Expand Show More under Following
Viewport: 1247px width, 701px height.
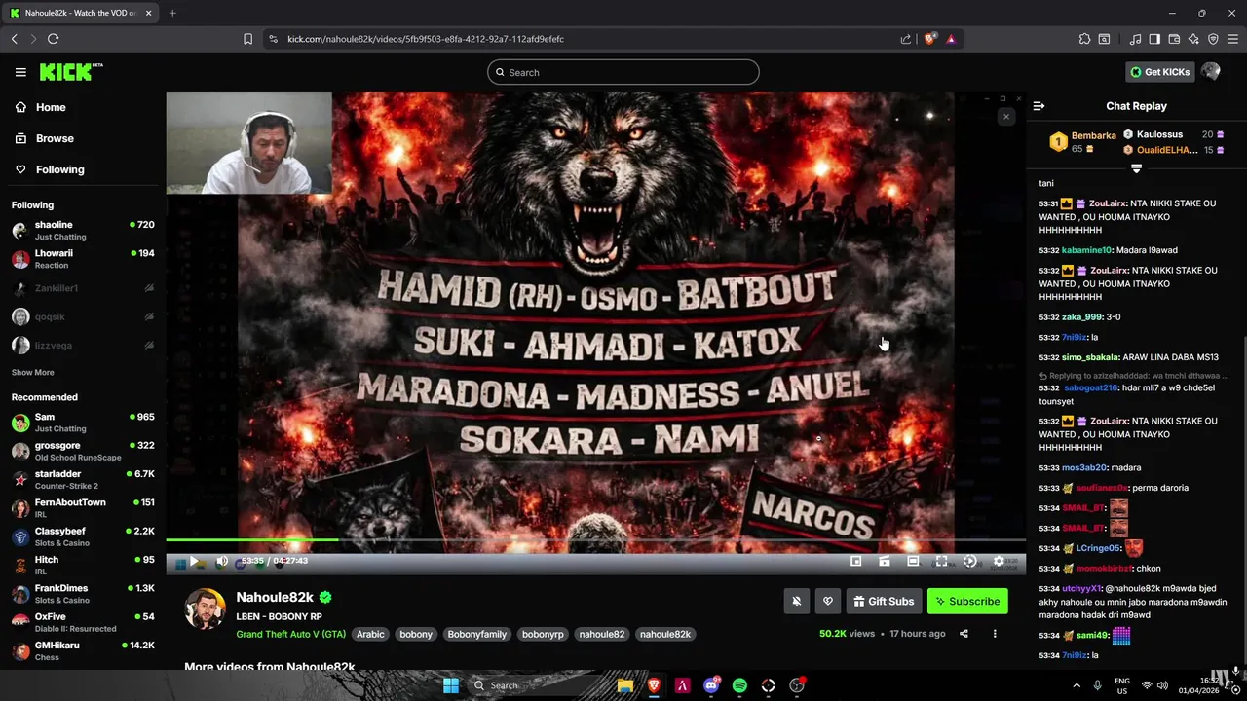pos(32,372)
